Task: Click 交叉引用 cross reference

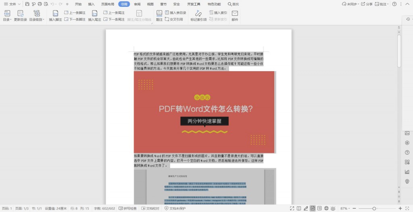Action: click(x=174, y=19)
